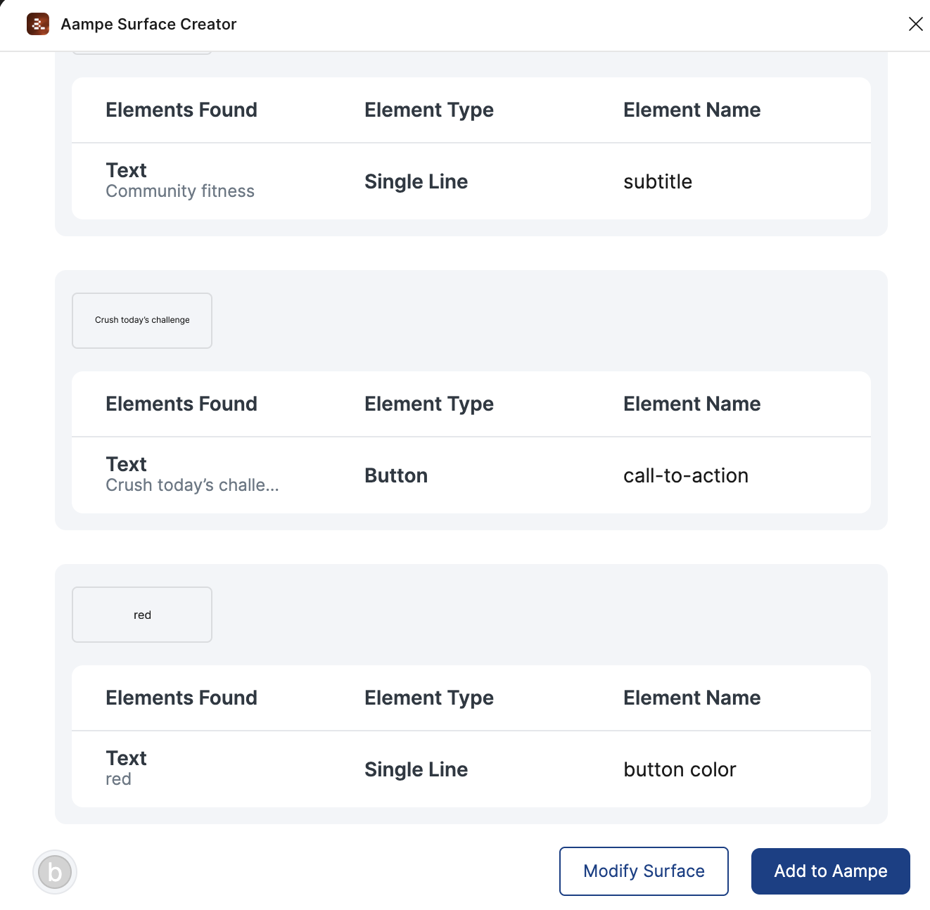Close the Aampe Surface Creator dialog
Viewport: 930px width, 910px height.
(915, 24)
